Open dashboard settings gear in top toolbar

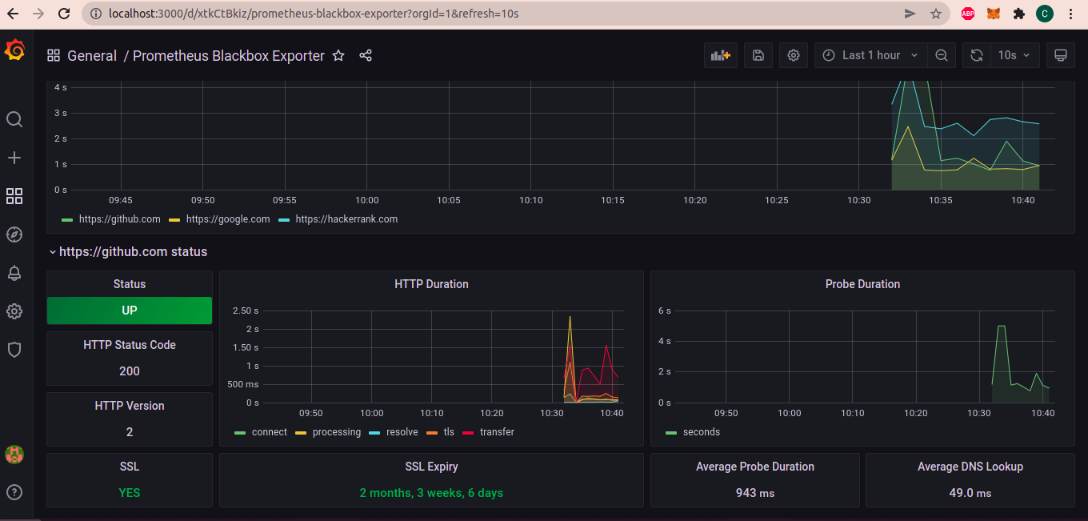click(794, 55)
